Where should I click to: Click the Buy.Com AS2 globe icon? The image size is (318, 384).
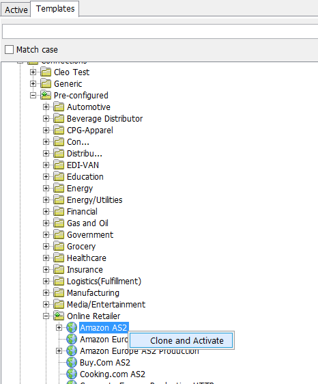(x=72, y=362)
